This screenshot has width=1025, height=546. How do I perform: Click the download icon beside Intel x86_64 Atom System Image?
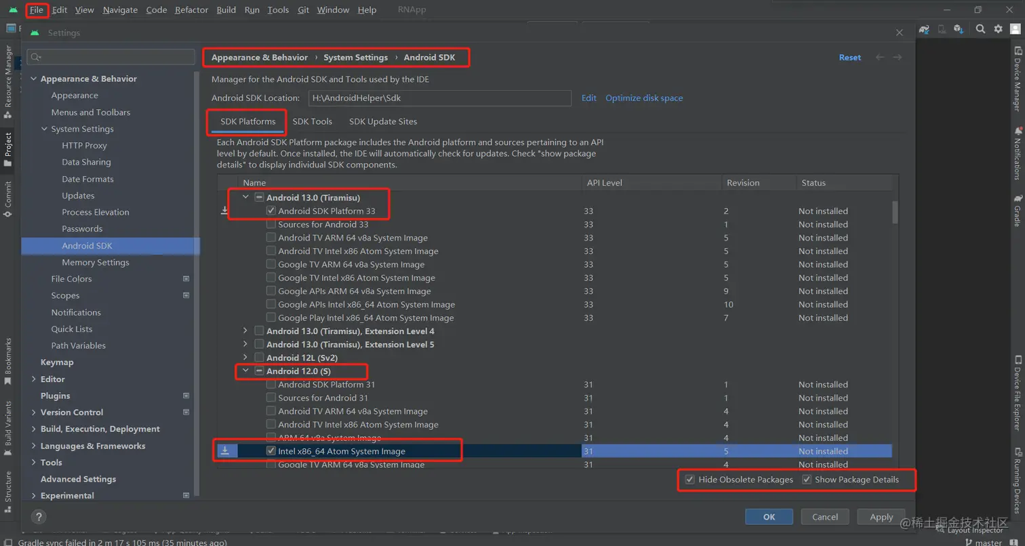(x=225, y=451)
